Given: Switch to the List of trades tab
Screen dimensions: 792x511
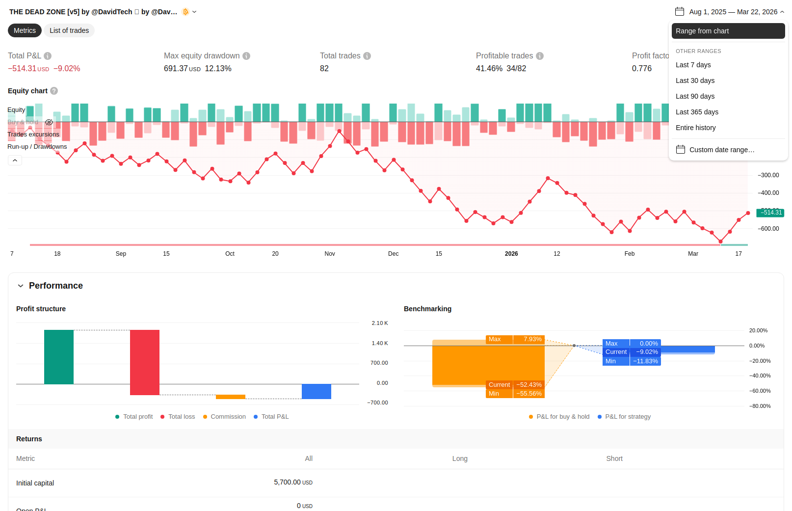Looking at the screenshot, I should 69,30.
